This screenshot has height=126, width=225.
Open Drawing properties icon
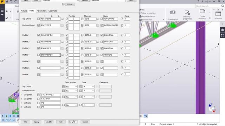pos(187,13)
